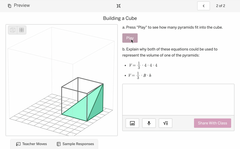
Task: Click the Teacher Moves chat icon
Action: [x=18, y=144]
